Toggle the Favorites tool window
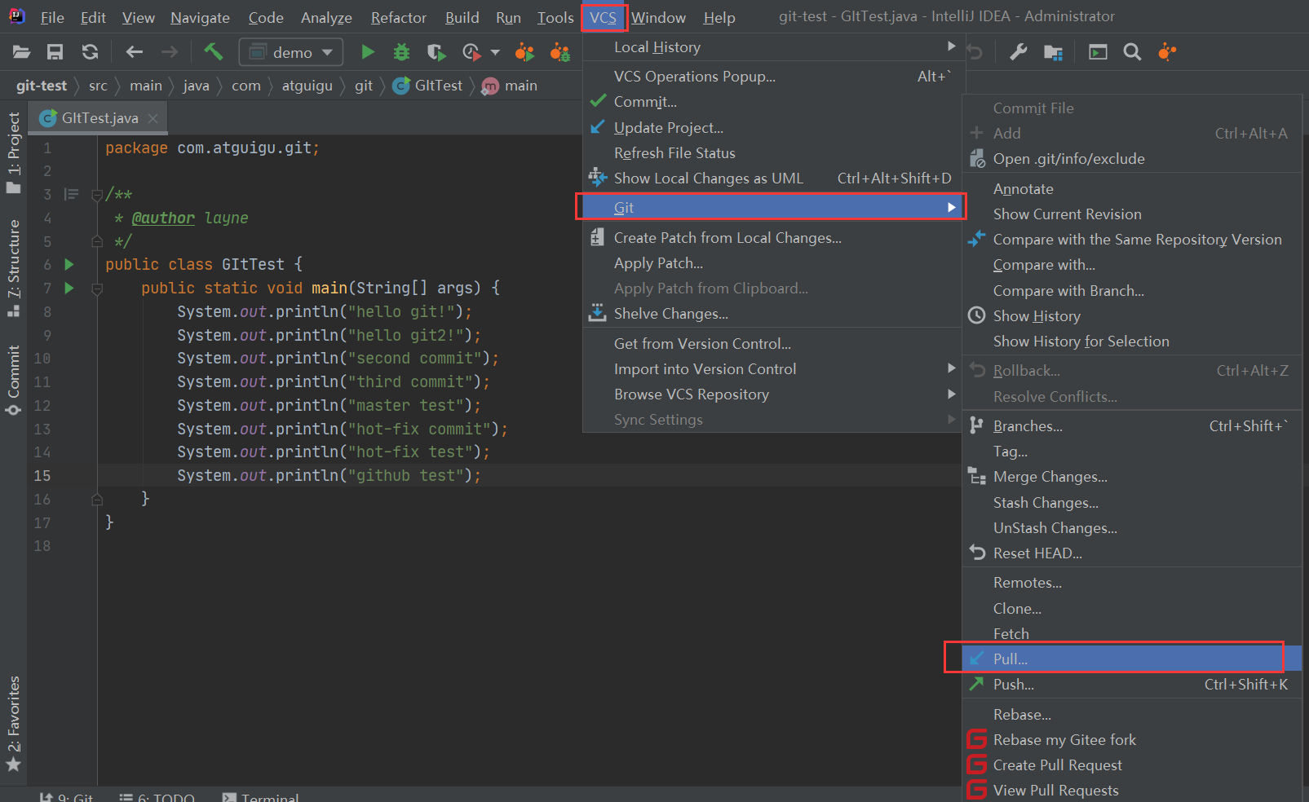Viewport: 1309px width, 802px height. (14, 724)
